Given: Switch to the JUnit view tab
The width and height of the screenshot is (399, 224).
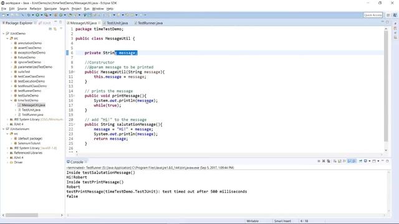Looking at the screenshot, I should [x=45, y=23].
